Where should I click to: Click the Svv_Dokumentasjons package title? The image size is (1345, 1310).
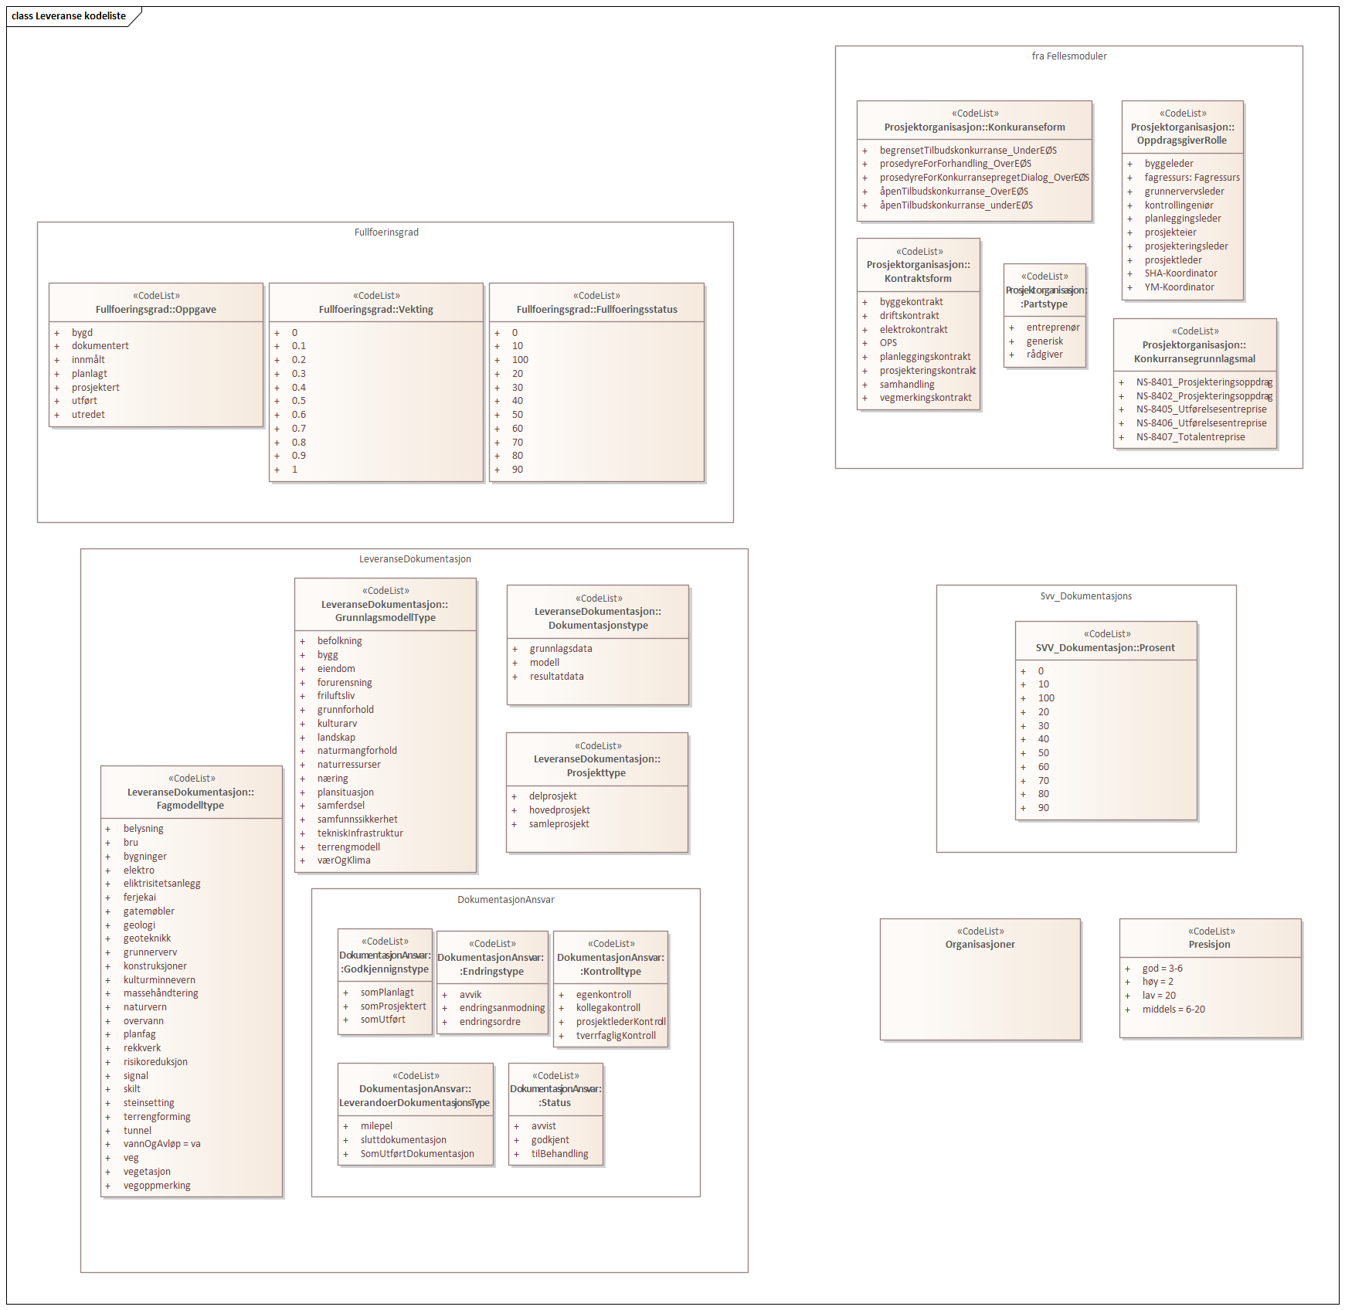point(1086,596)
